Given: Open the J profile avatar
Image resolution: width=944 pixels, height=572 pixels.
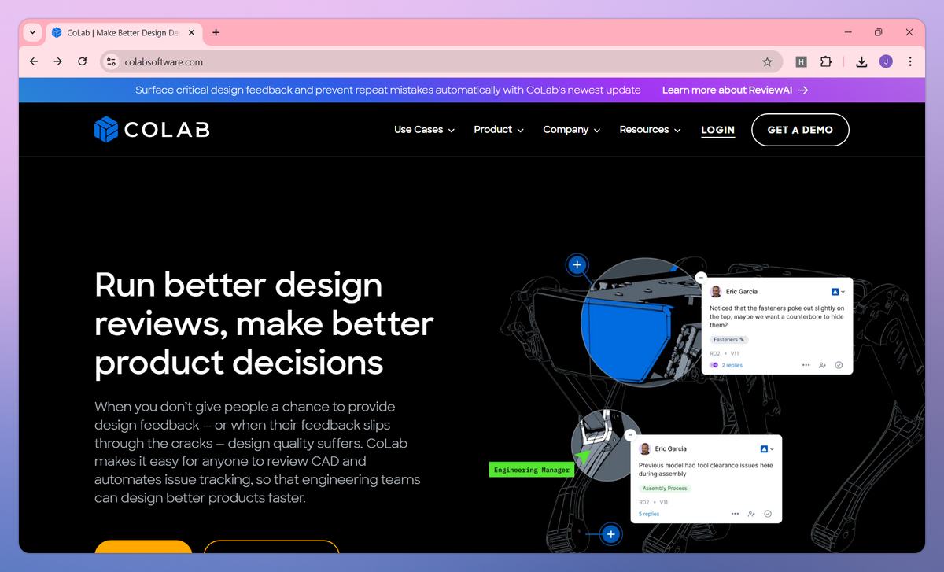Looking at the screenshot, I should click(886, 61).
